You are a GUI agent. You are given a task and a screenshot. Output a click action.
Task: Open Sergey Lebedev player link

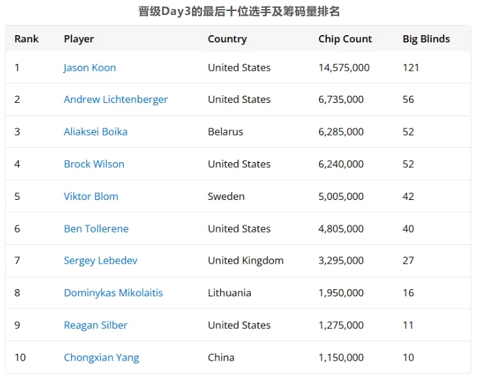(x=100, y=261)
